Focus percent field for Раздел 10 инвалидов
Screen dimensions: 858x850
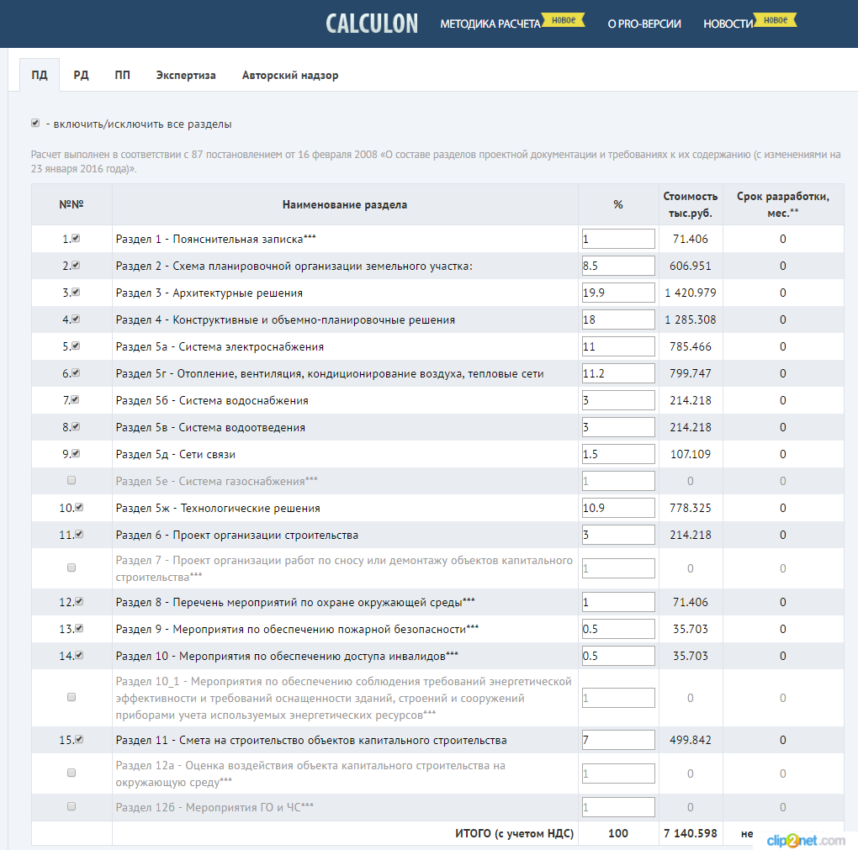(x=618, y=656)
